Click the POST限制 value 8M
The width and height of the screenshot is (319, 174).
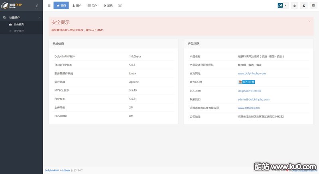click(x=131, y=116)
